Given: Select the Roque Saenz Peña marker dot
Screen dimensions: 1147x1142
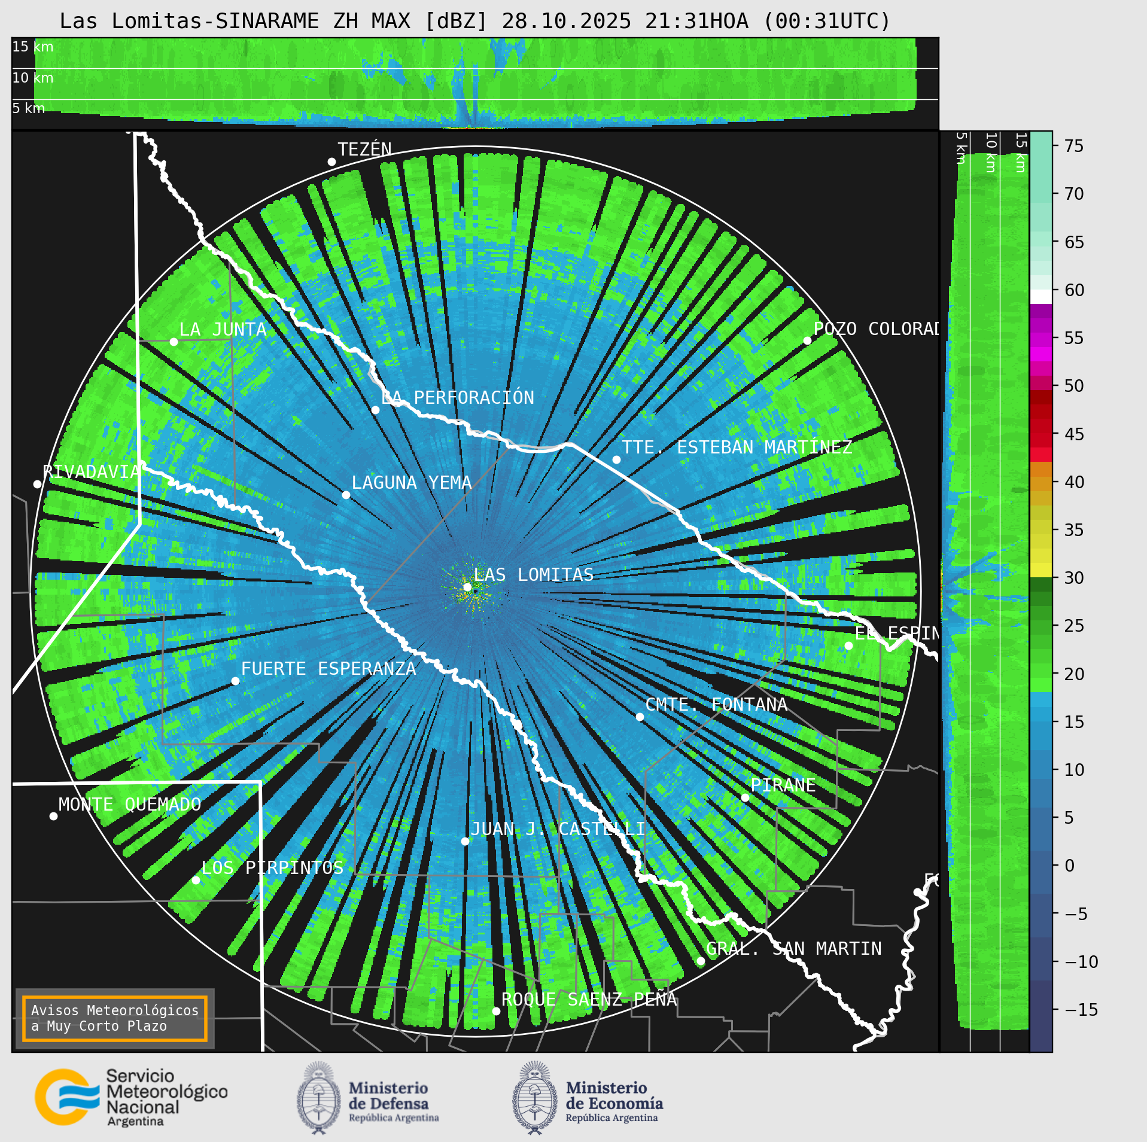Looking at the screenshot, I should pos(496,1011).
